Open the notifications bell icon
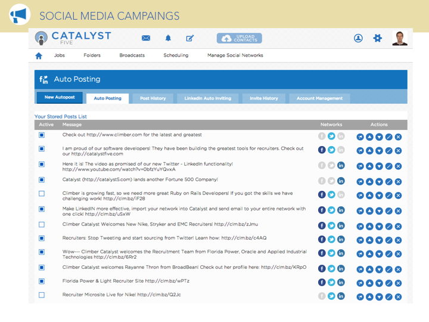The width and height of the screenshot is (429, 322). pyautogui.click(x=168, y=38)
